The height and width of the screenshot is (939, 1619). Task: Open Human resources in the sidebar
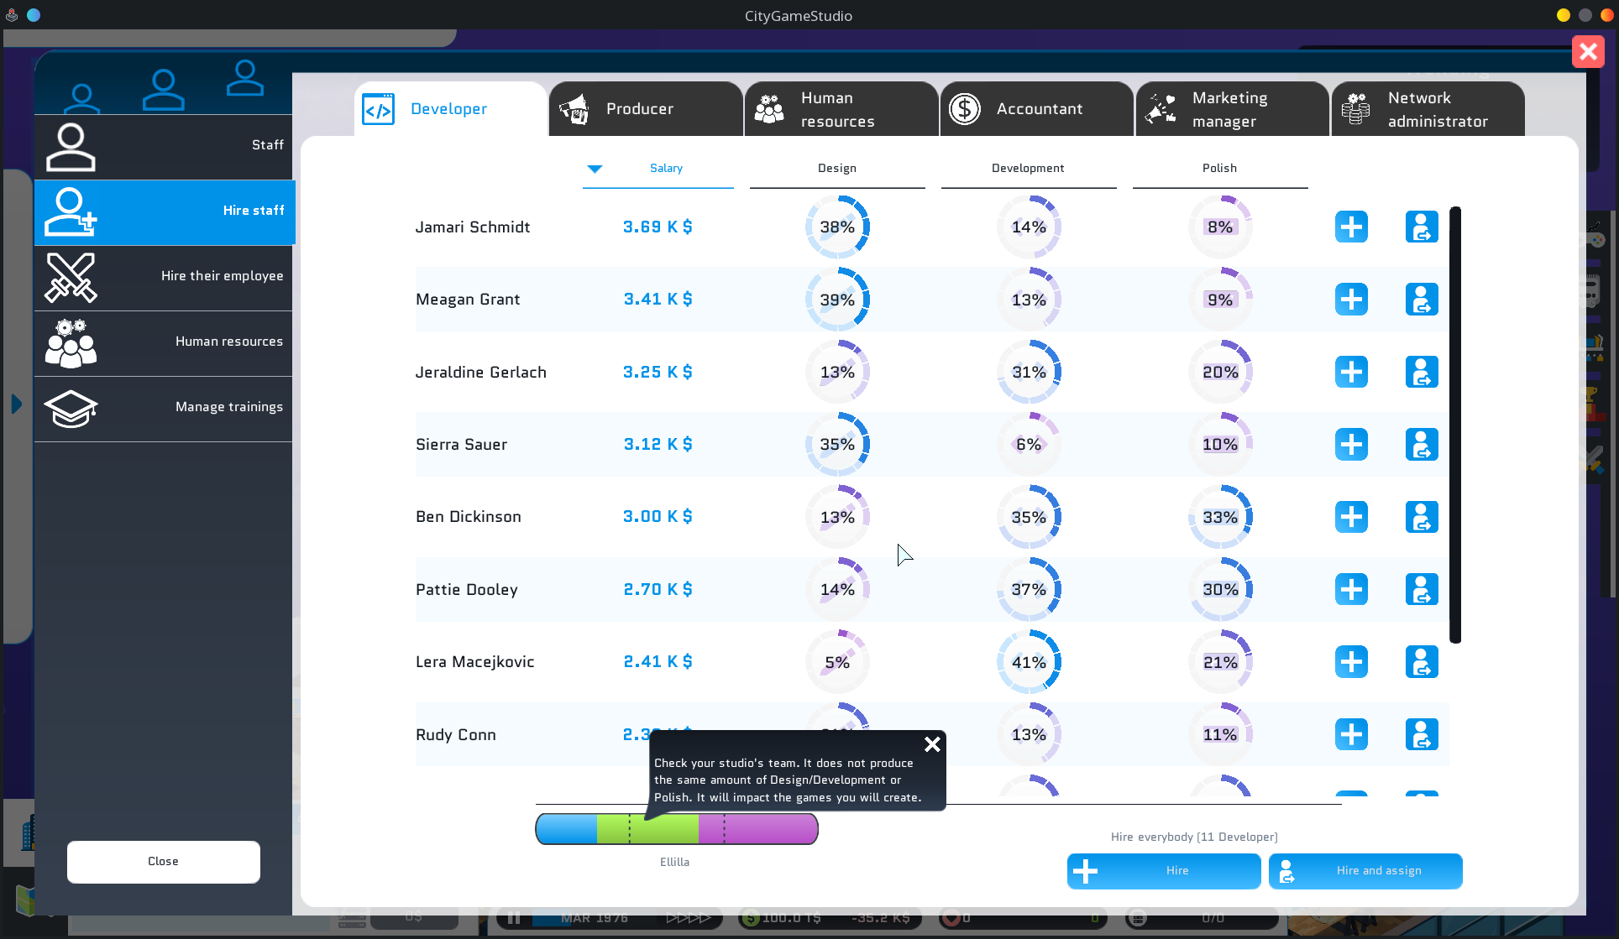click(164, 342)
